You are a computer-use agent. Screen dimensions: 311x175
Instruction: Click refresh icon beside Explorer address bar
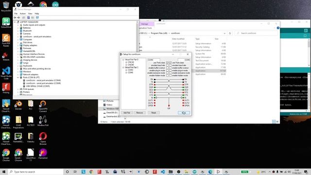(230, 34)
